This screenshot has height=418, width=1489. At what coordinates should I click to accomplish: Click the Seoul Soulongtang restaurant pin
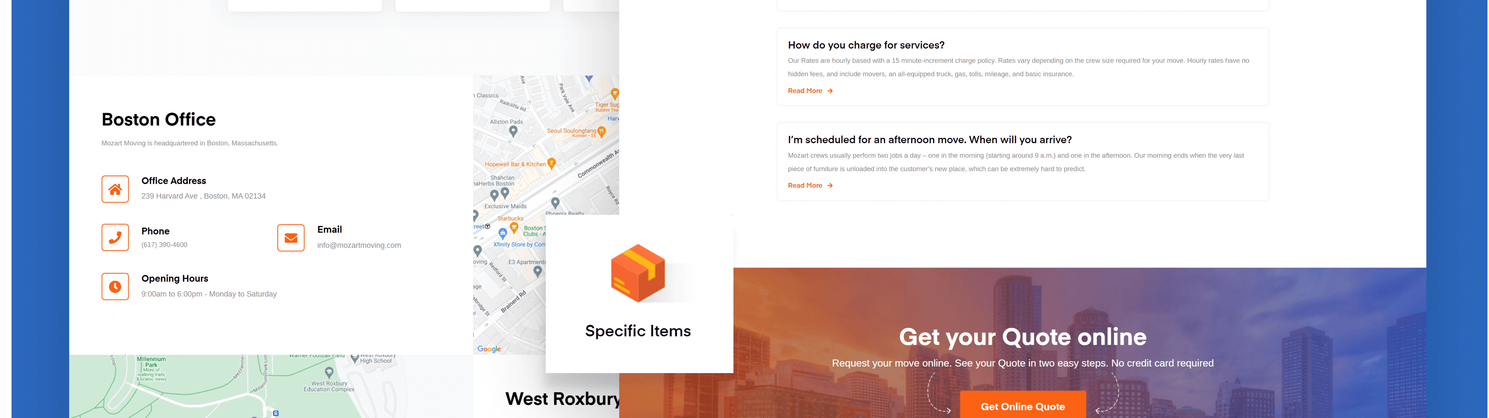tap(602, 132)
